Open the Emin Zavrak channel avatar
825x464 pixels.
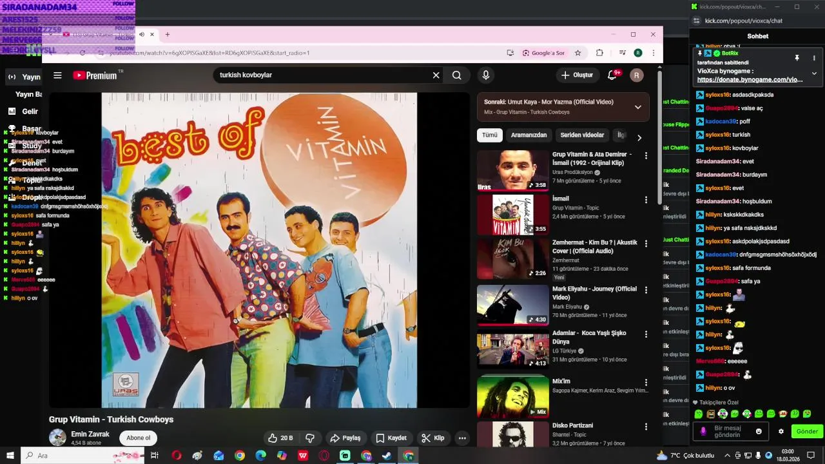pyautogui.click(x=57, y=438)
